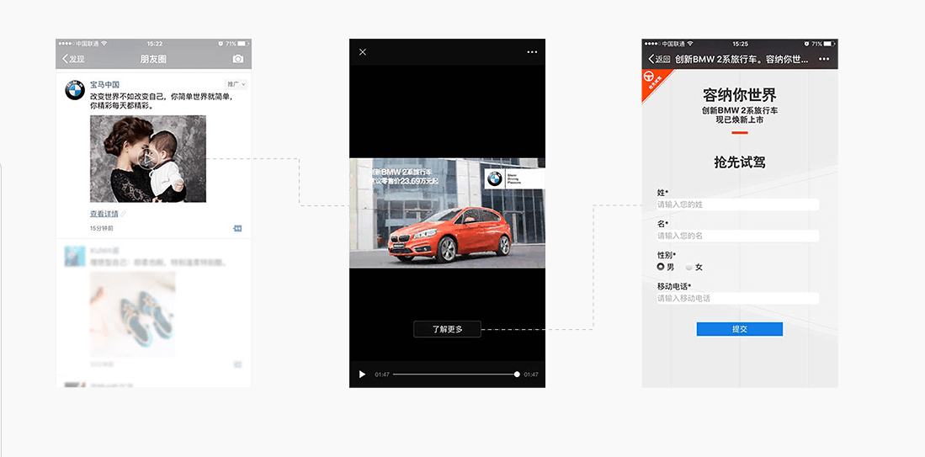Tap the 返回 back button
Screen dimensions: 925x457
[x=660, y=59]
